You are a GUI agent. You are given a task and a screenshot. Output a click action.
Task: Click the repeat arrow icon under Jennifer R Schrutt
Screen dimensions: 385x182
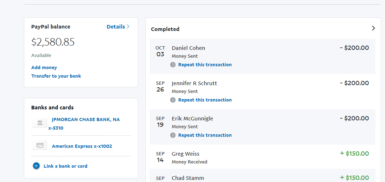[x=173, y=100]
